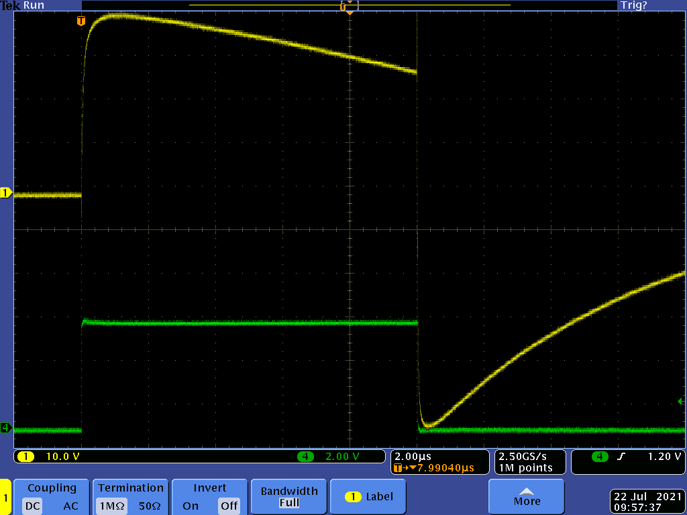
Task: Click the 7.99040µs delay readout
Action: pyautogui.click(x=445, y=467)
